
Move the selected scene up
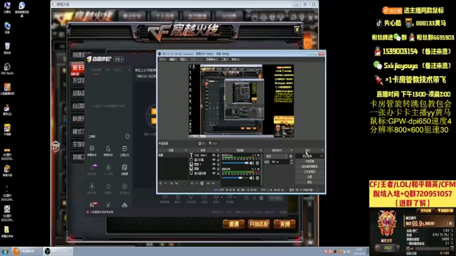(172, 183)
